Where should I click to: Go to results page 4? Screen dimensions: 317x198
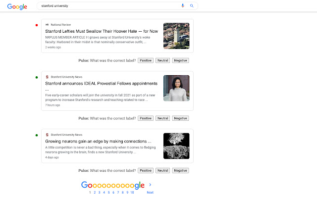click(104, 193)
